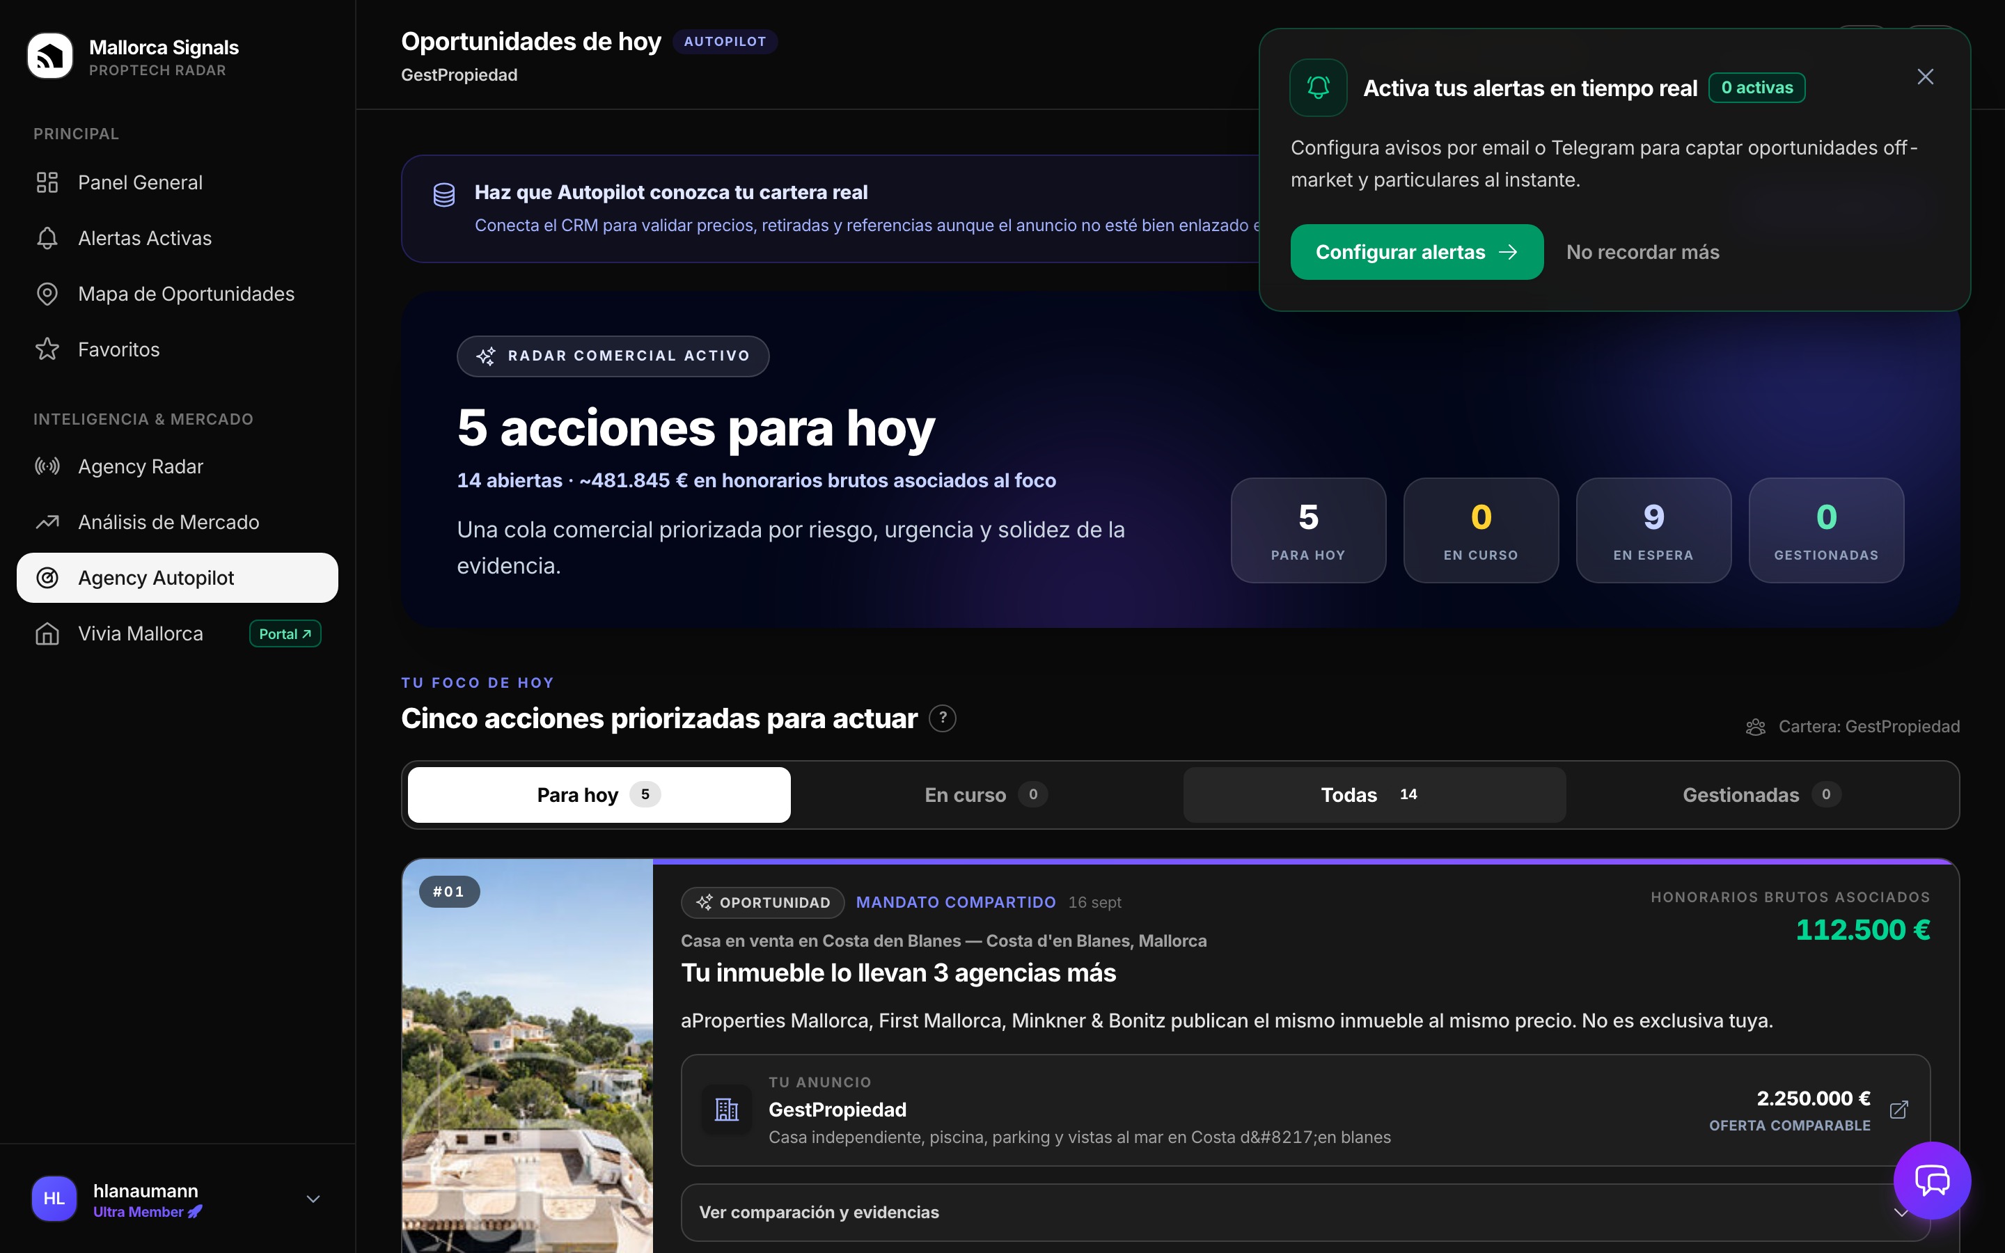Click the En Espera counter card
Image resolution: width=2005 pixels, height=1253 pixels.
(x=1653, y=530)
